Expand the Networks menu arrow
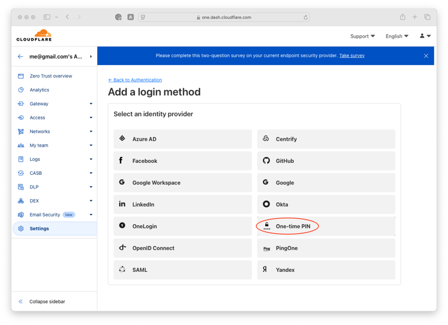Viewport: 448px width, 325px height. pos(91,132)
